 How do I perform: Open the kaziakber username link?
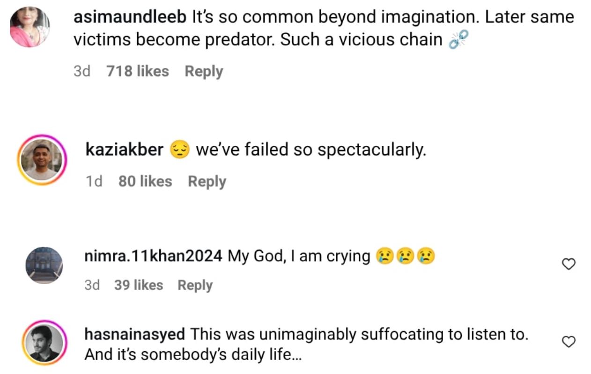[125, 150]
